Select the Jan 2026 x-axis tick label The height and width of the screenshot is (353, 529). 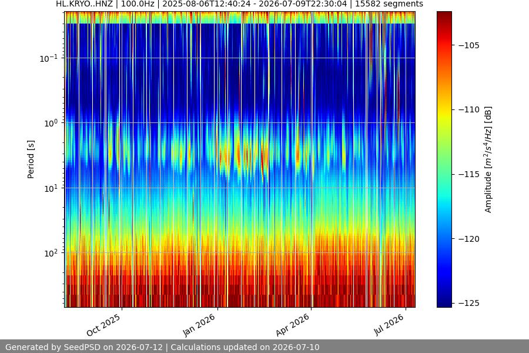[199, 325]
